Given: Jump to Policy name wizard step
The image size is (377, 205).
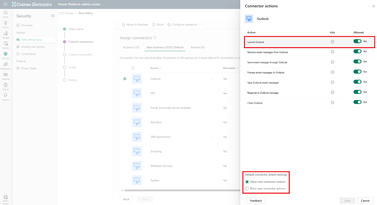Looking at the screenshot, I should coord(76,29).
